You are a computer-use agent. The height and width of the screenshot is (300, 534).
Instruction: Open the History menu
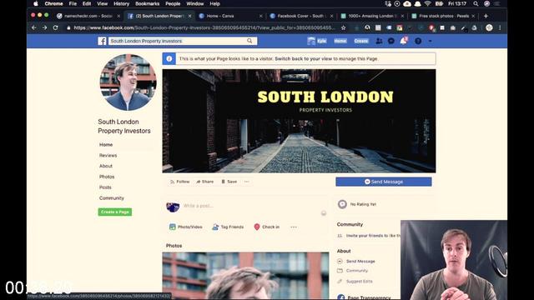click(121, 3)
